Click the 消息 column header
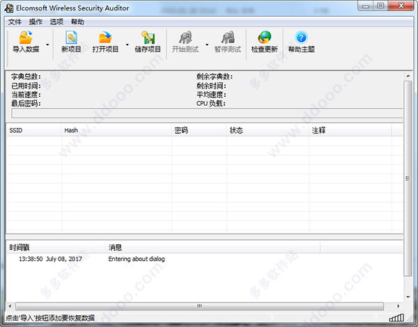 click(x=212, y=248)
